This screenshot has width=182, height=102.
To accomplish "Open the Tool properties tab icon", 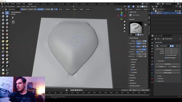I will click(152, 39).
